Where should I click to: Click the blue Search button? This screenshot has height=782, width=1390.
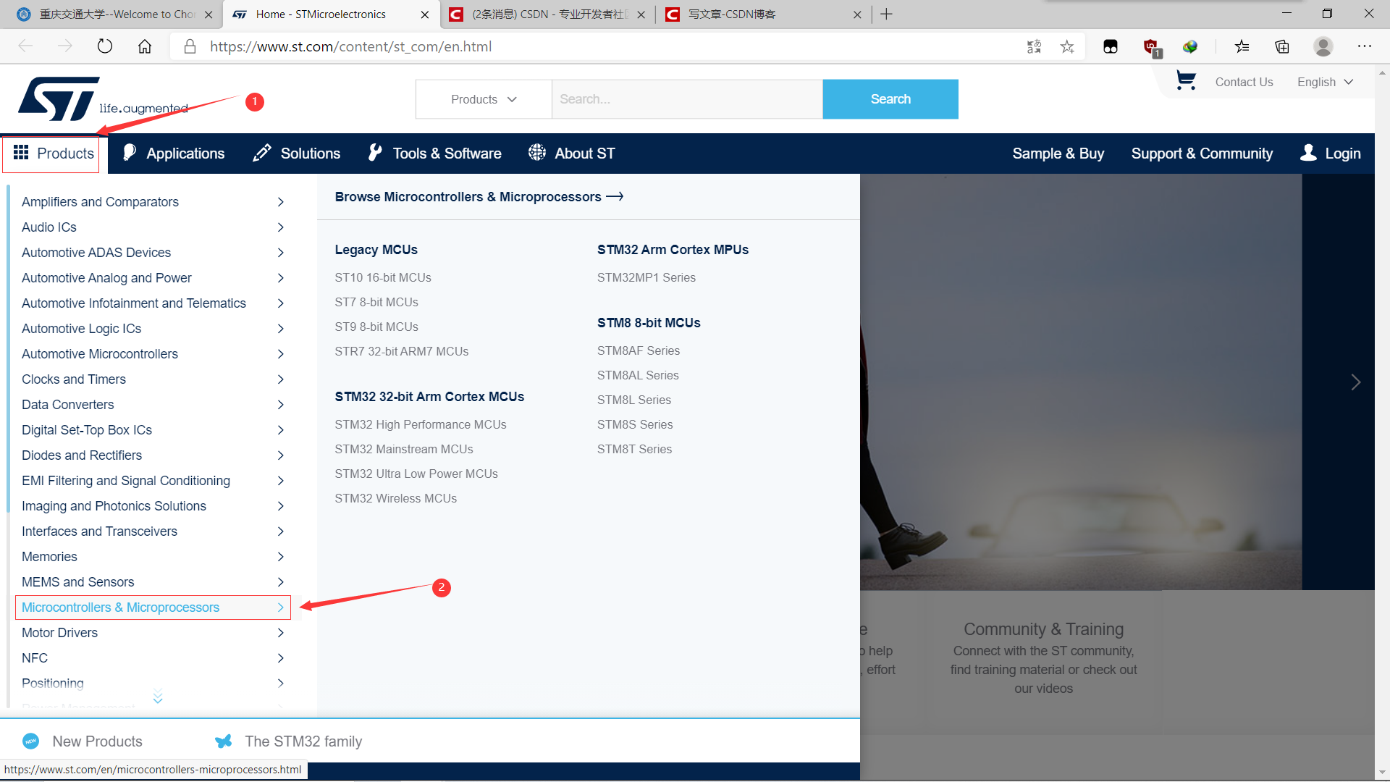(890, 99)
